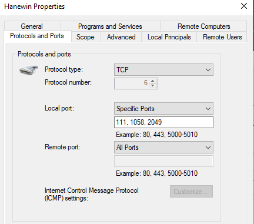This screenshot has width=254, height=224.
Task: Switch to the General tab
Action: point(32,26)
